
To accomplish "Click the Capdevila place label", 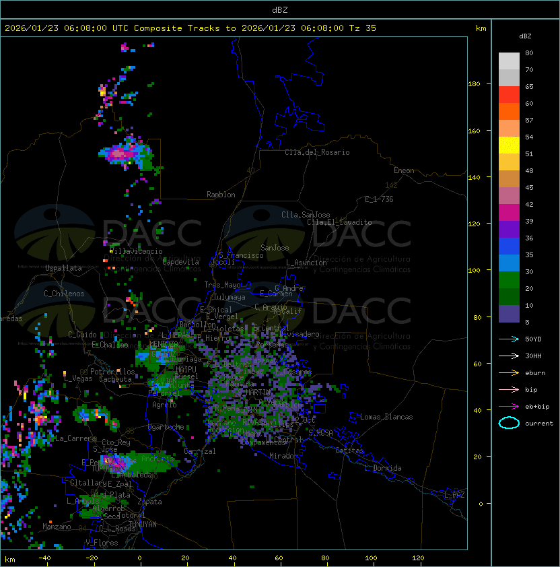I will coord(180,262).
